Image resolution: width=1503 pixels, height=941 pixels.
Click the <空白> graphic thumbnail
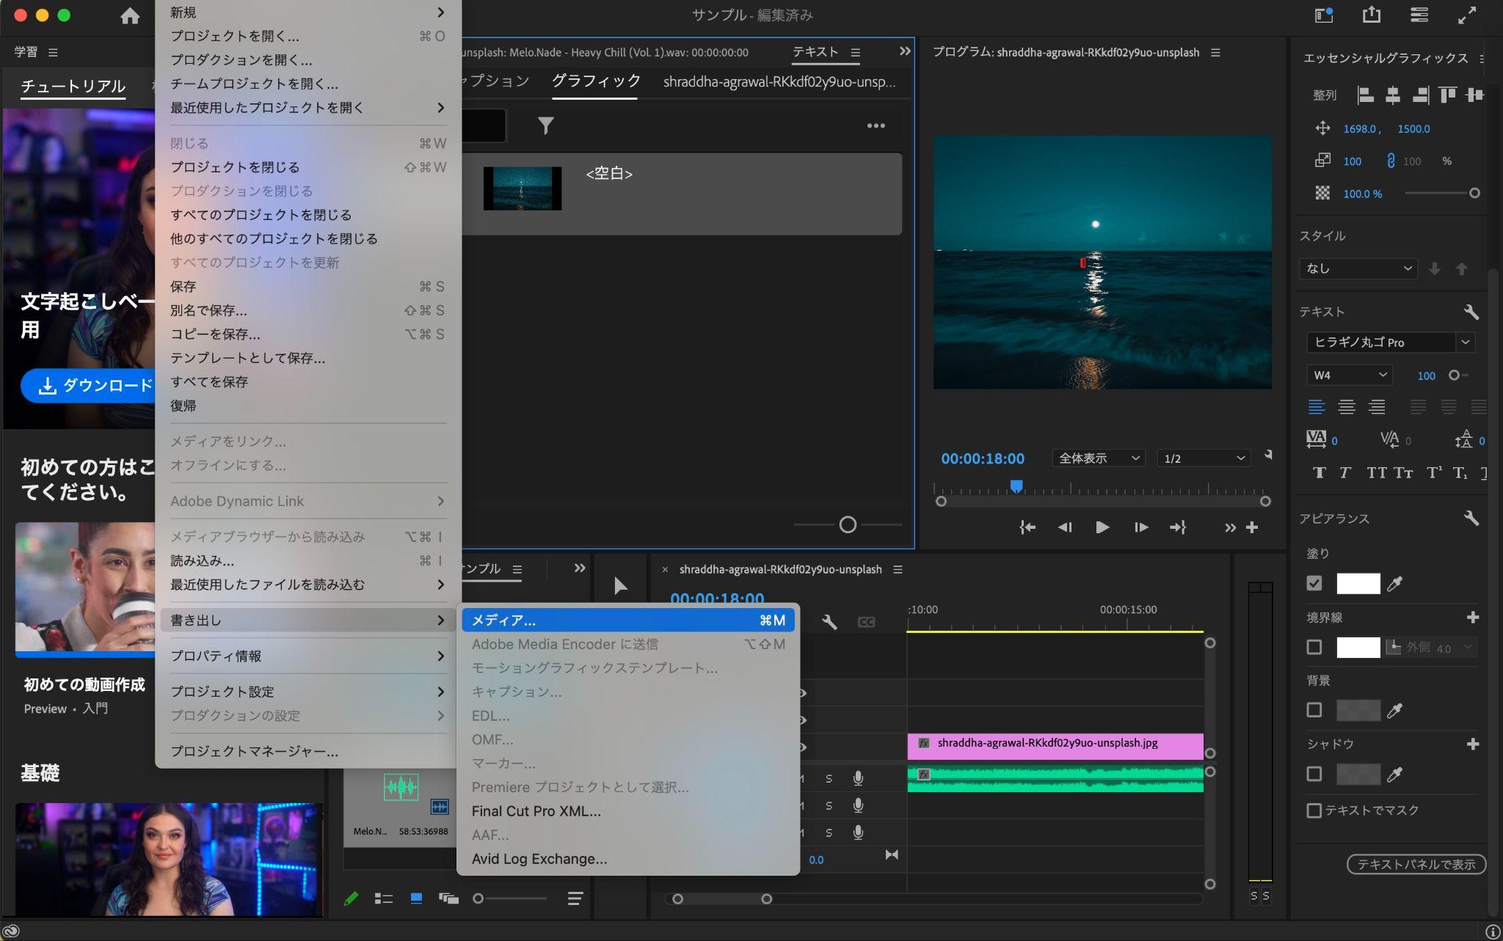click(523, 188)
